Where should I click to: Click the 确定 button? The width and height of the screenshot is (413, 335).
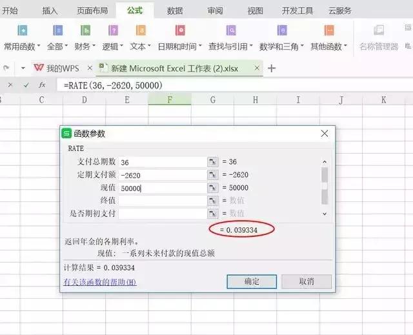[252, 281]
